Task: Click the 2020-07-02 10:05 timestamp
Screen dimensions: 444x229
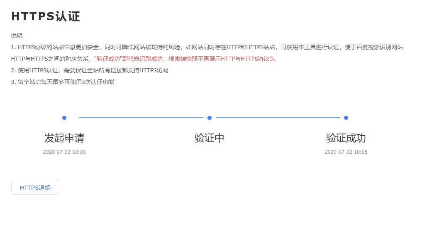Action: point(346,152)
